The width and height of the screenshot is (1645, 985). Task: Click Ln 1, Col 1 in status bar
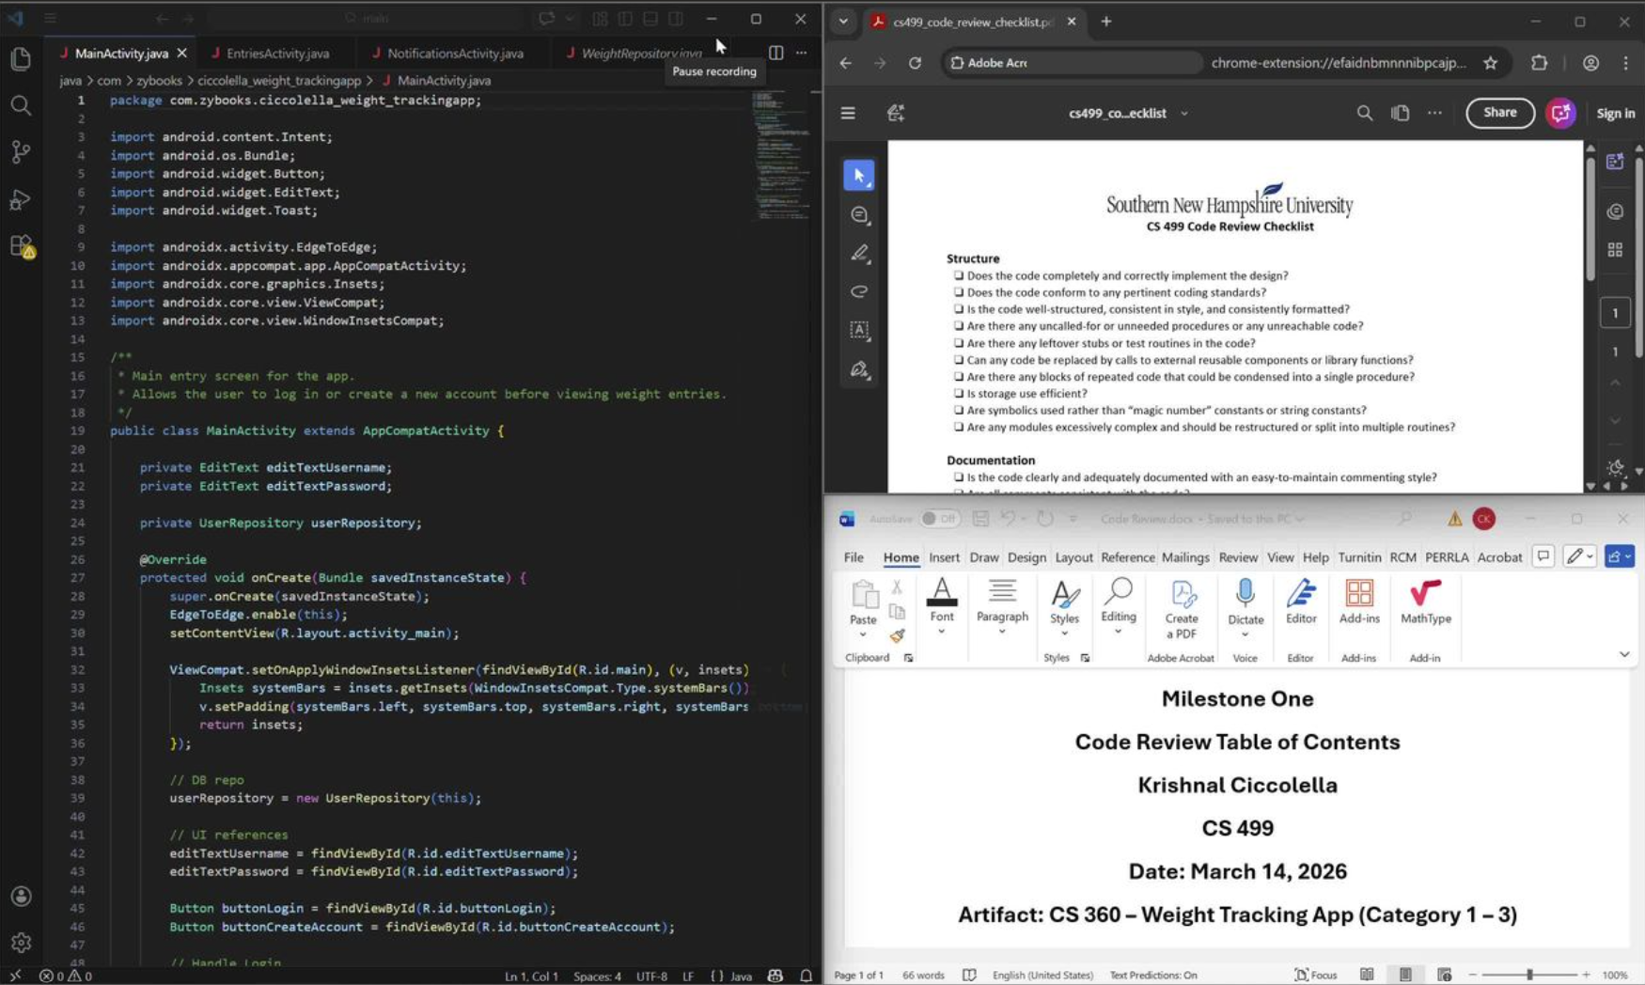531,976
